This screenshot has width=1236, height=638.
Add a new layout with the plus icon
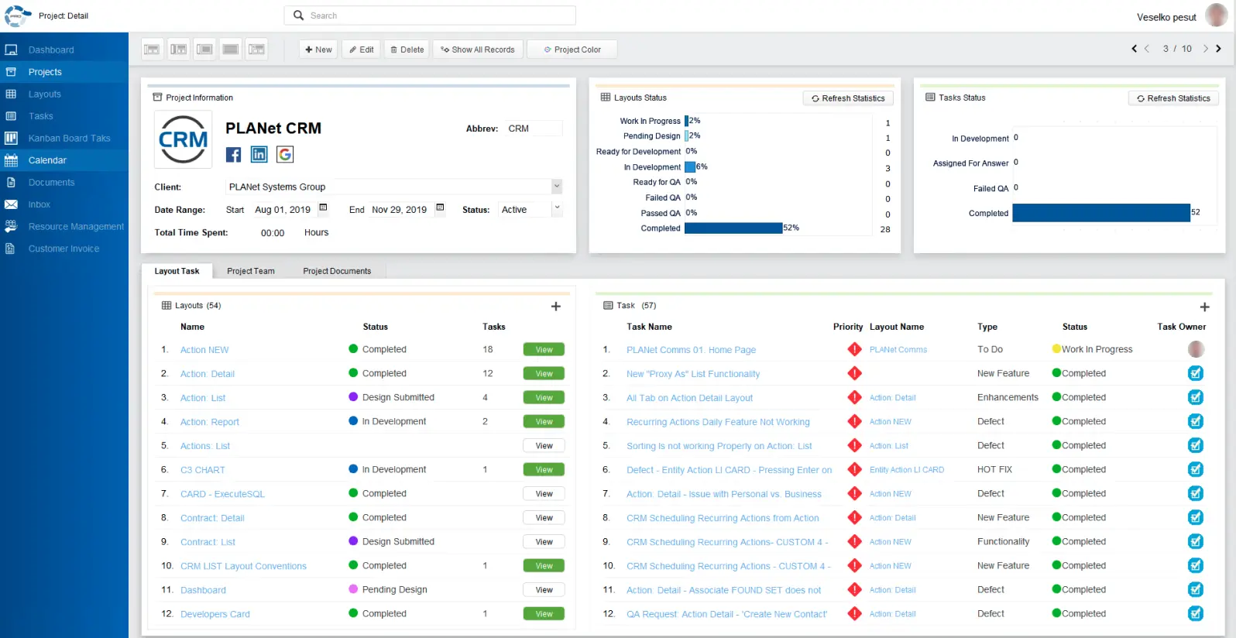pyautogui.click(x=555, y=307)
